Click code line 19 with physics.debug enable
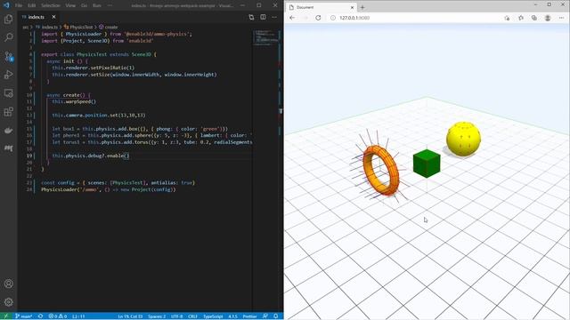The image size is (570, 320). tap(90, 156)
